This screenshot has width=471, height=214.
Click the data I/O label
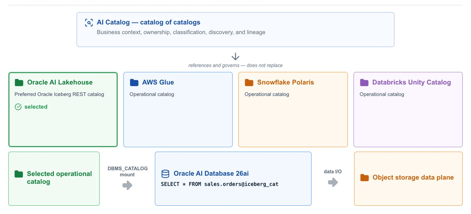pos(333,172)
